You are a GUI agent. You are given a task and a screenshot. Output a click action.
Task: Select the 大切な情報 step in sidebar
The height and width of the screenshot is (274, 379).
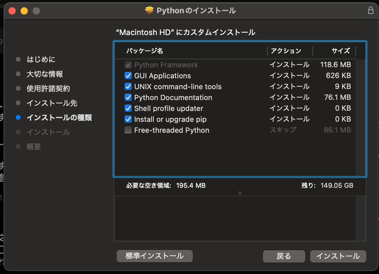click(45, 74)
